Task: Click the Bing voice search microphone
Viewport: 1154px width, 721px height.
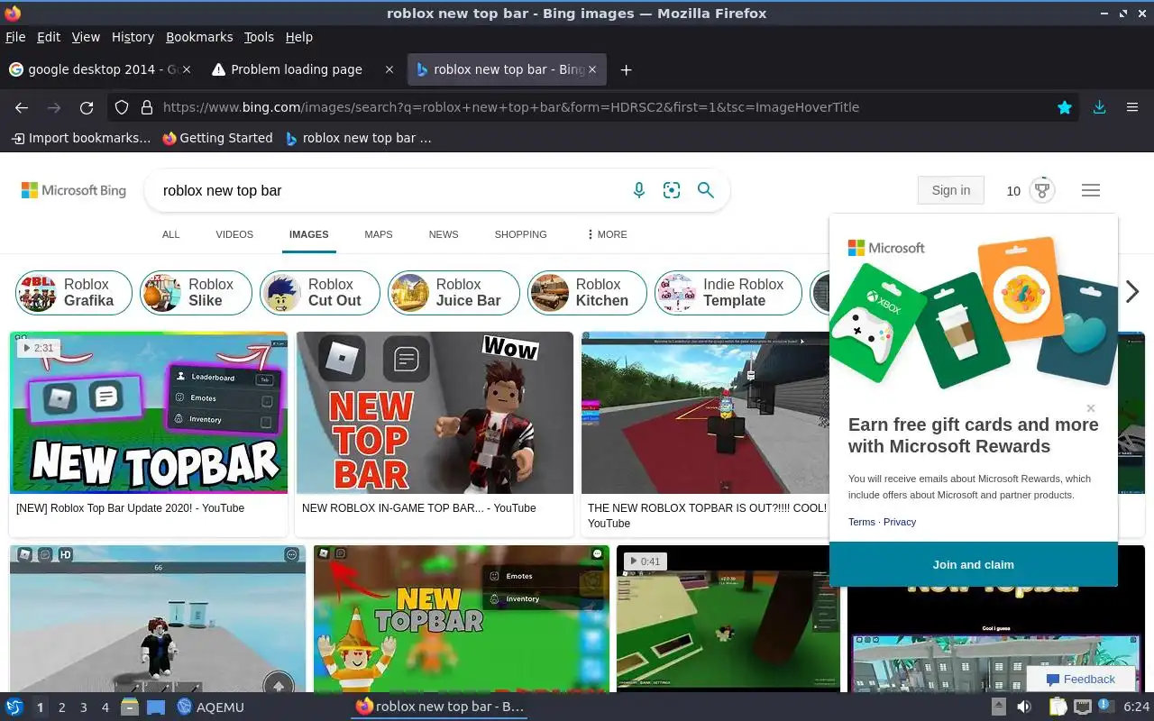Action: click(x=638, y=190)
